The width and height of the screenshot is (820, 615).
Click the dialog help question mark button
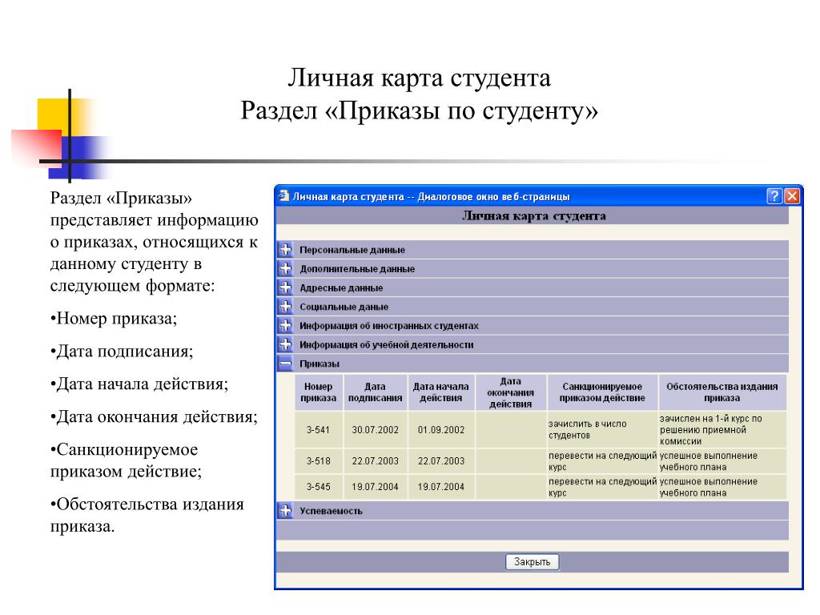click(774, 196)
